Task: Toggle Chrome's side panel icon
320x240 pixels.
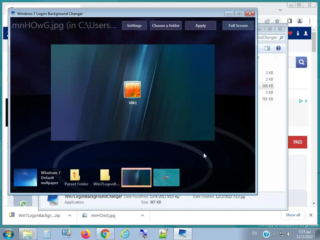Action: click(x=289, y=21)
